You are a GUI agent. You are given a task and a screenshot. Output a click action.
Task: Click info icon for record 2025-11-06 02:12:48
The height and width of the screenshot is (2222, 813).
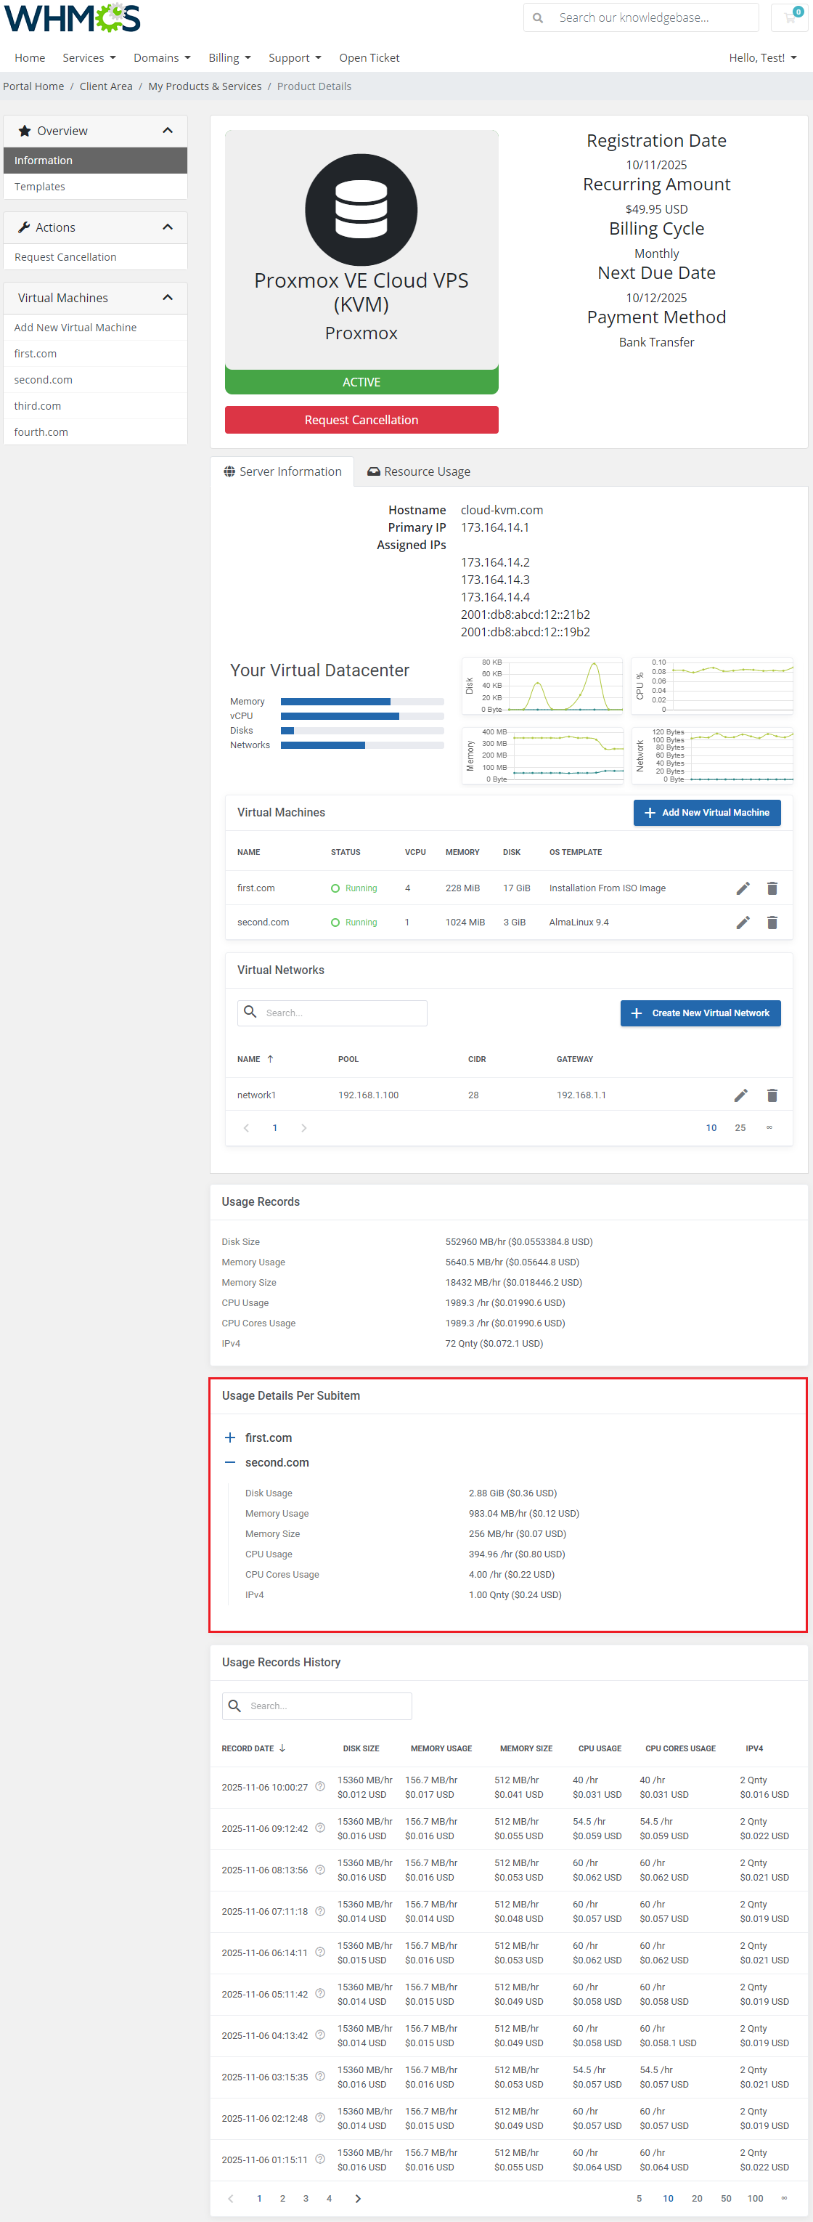click(320, 2117)
